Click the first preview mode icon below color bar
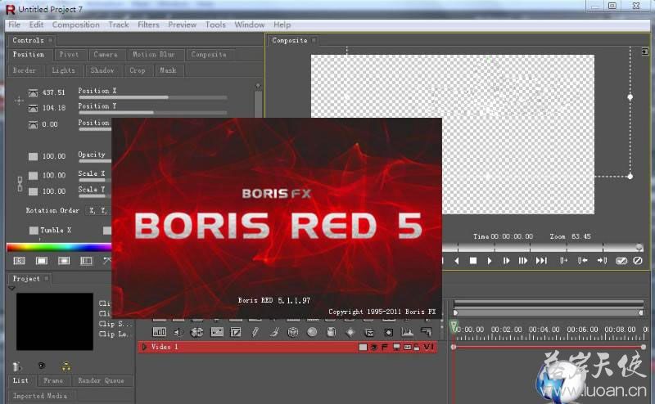This screenshot has height=404, width=655. (x=20, y=261)
